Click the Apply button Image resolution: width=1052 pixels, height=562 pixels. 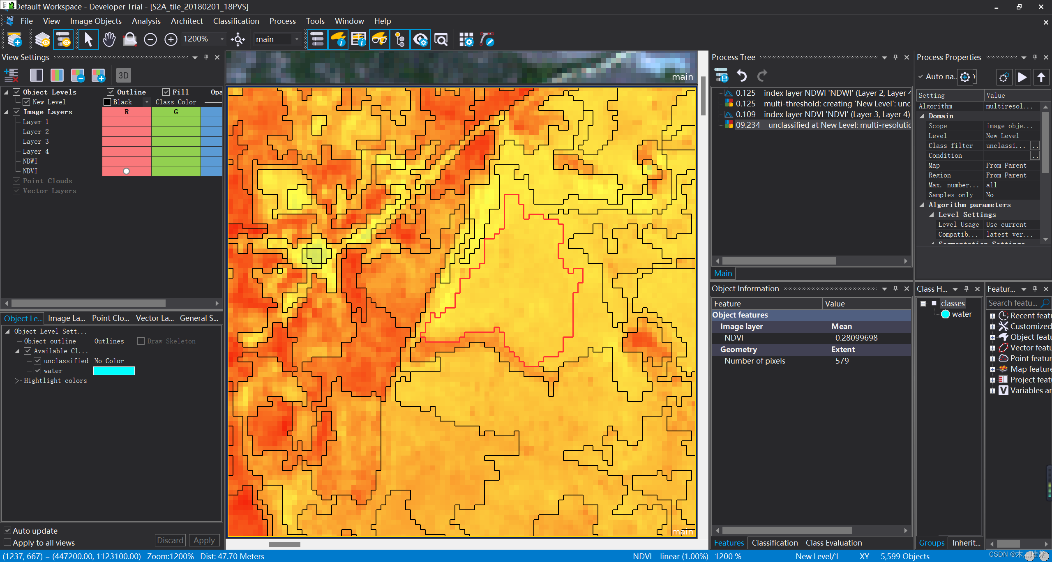204,540
